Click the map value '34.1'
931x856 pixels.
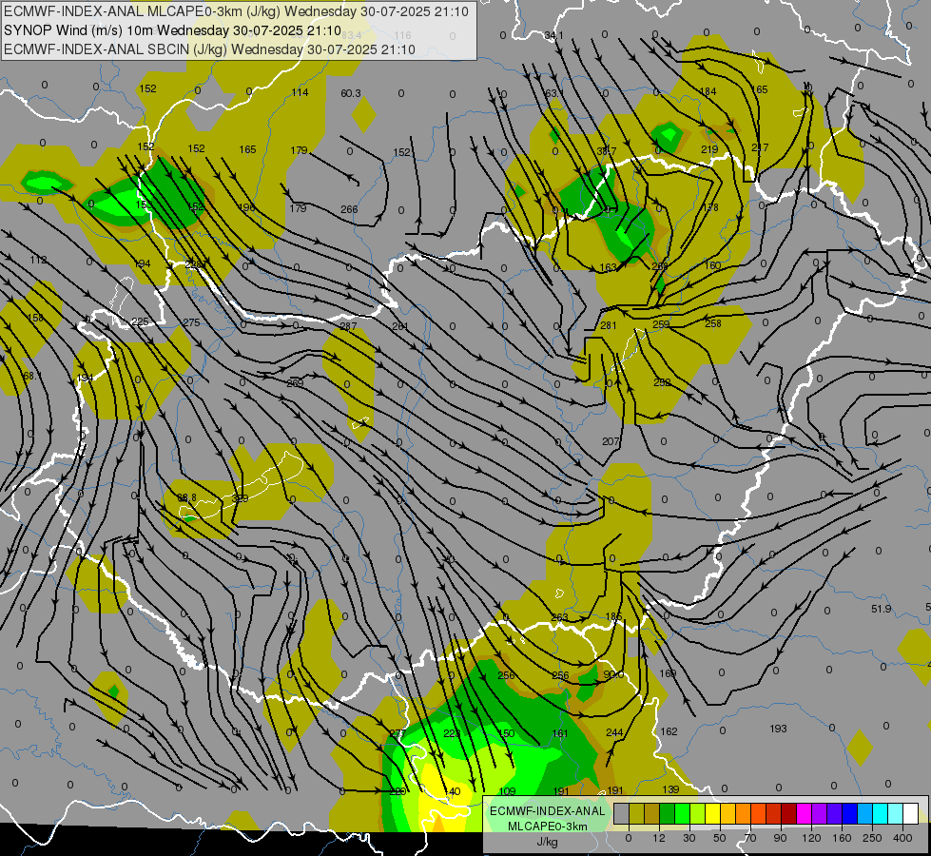[x=554, y=35]
